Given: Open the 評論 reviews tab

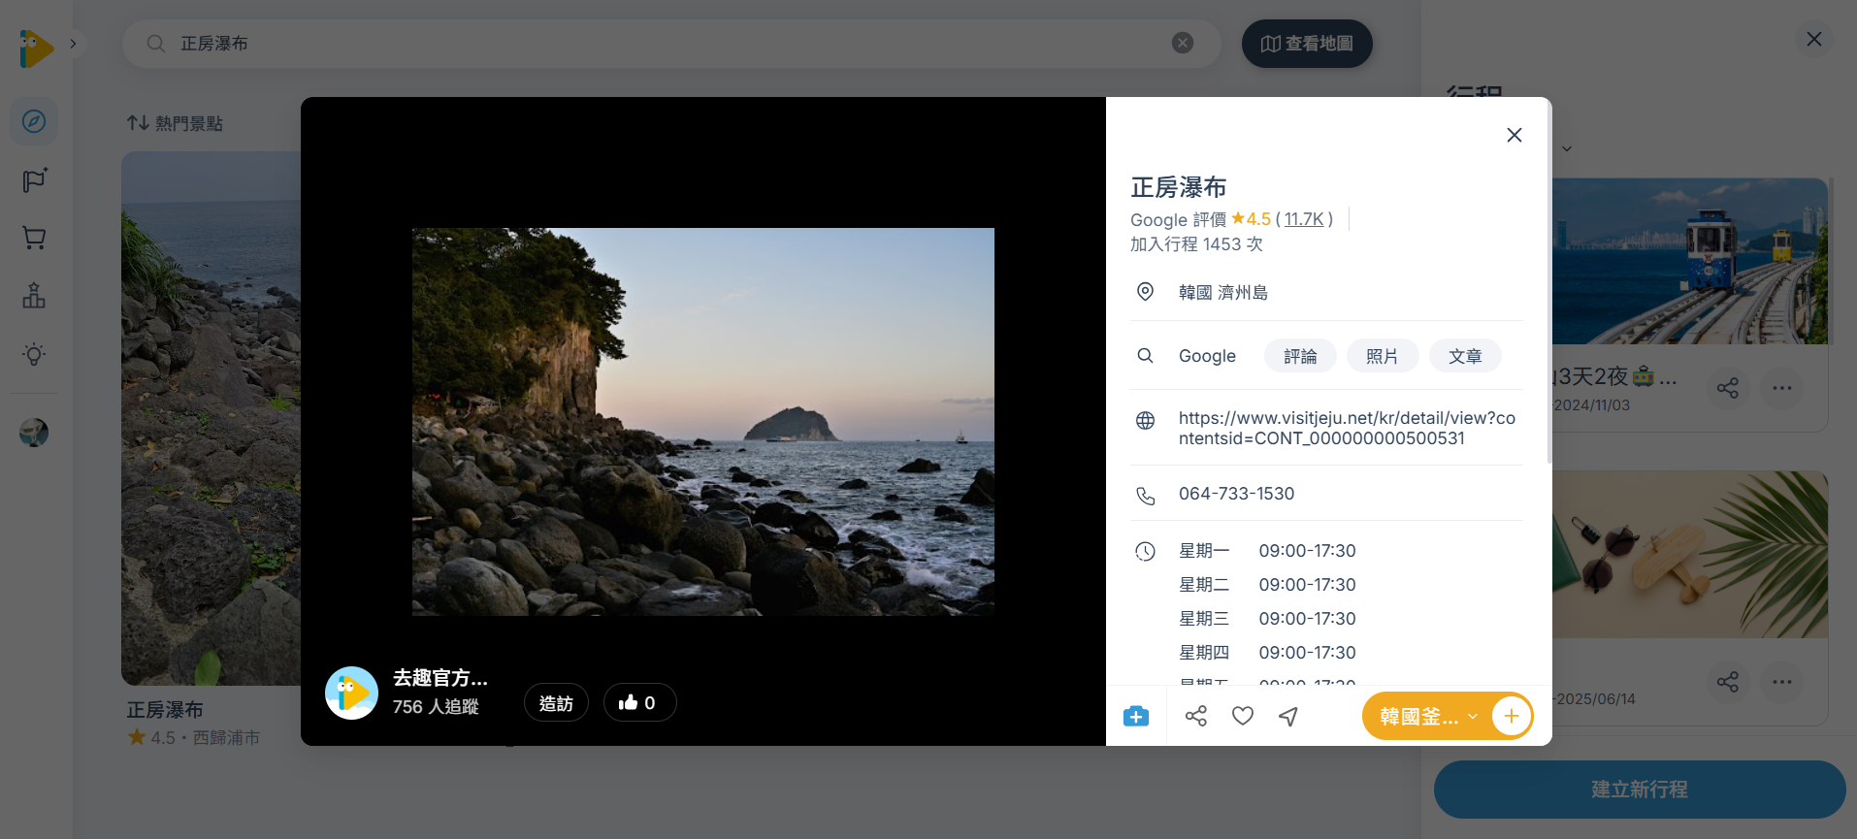Looking at the screenshot, I should [x=1300, y=356].
